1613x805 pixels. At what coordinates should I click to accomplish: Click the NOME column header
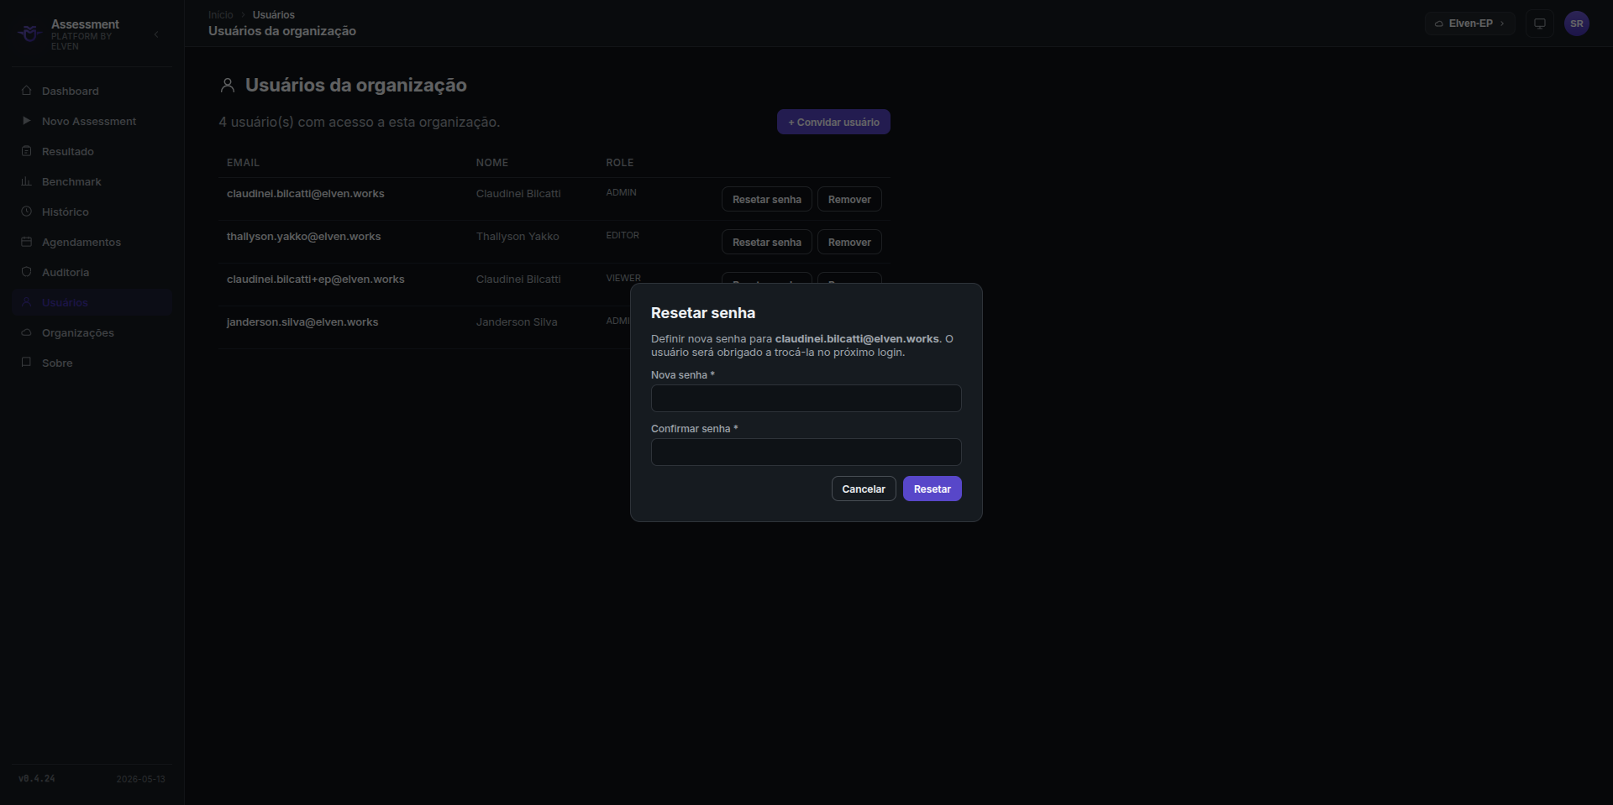pyautogui.click(x=492, y=162)
